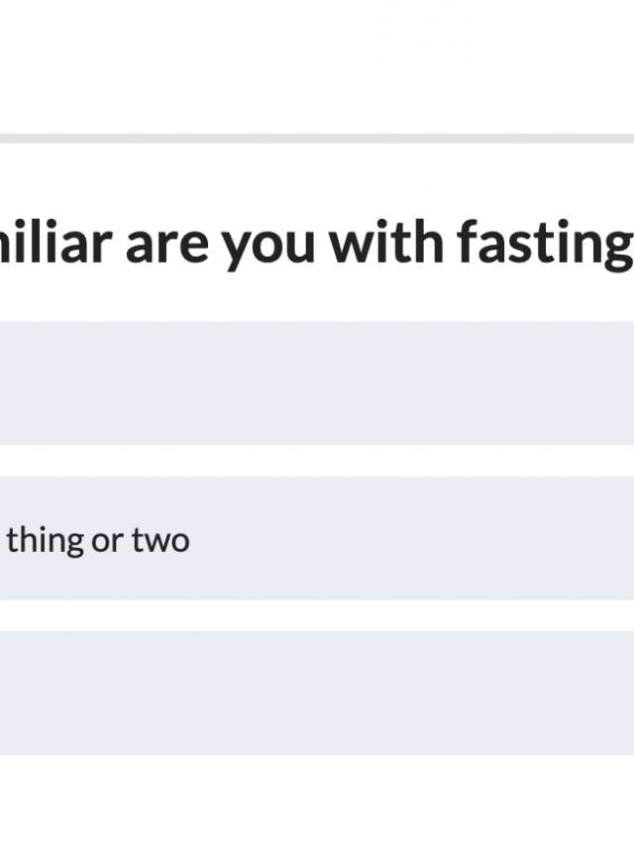634x846 pixels.
Task: Select the third blank answer option
Action: pyautogui.click(x=317, y=692)
